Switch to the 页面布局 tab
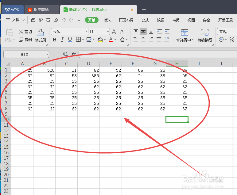This screenshot has height=195, width=237. click(126, 20)
